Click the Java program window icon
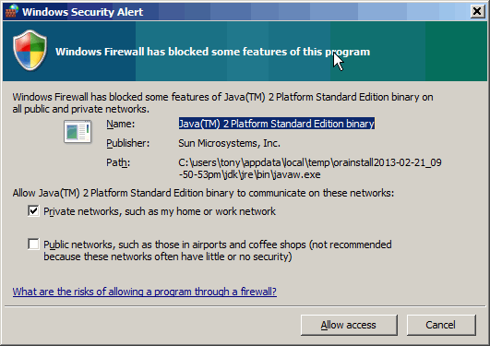 tap(78, 132)
